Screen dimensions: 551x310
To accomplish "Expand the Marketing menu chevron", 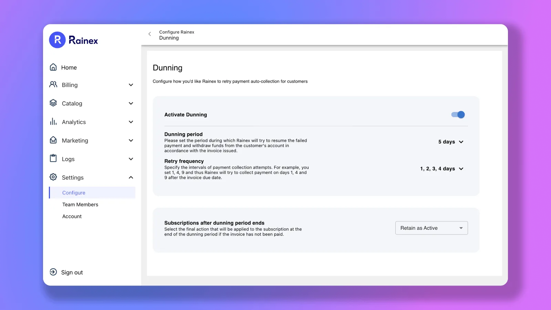I will (x=131, y=141).
